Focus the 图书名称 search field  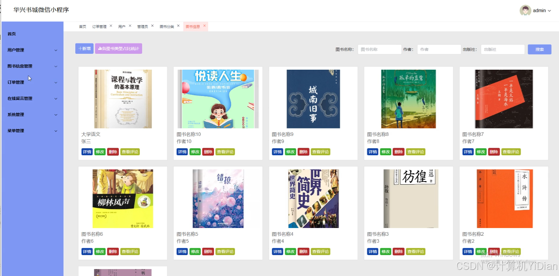pyautogui.click(x=379, y=50)
